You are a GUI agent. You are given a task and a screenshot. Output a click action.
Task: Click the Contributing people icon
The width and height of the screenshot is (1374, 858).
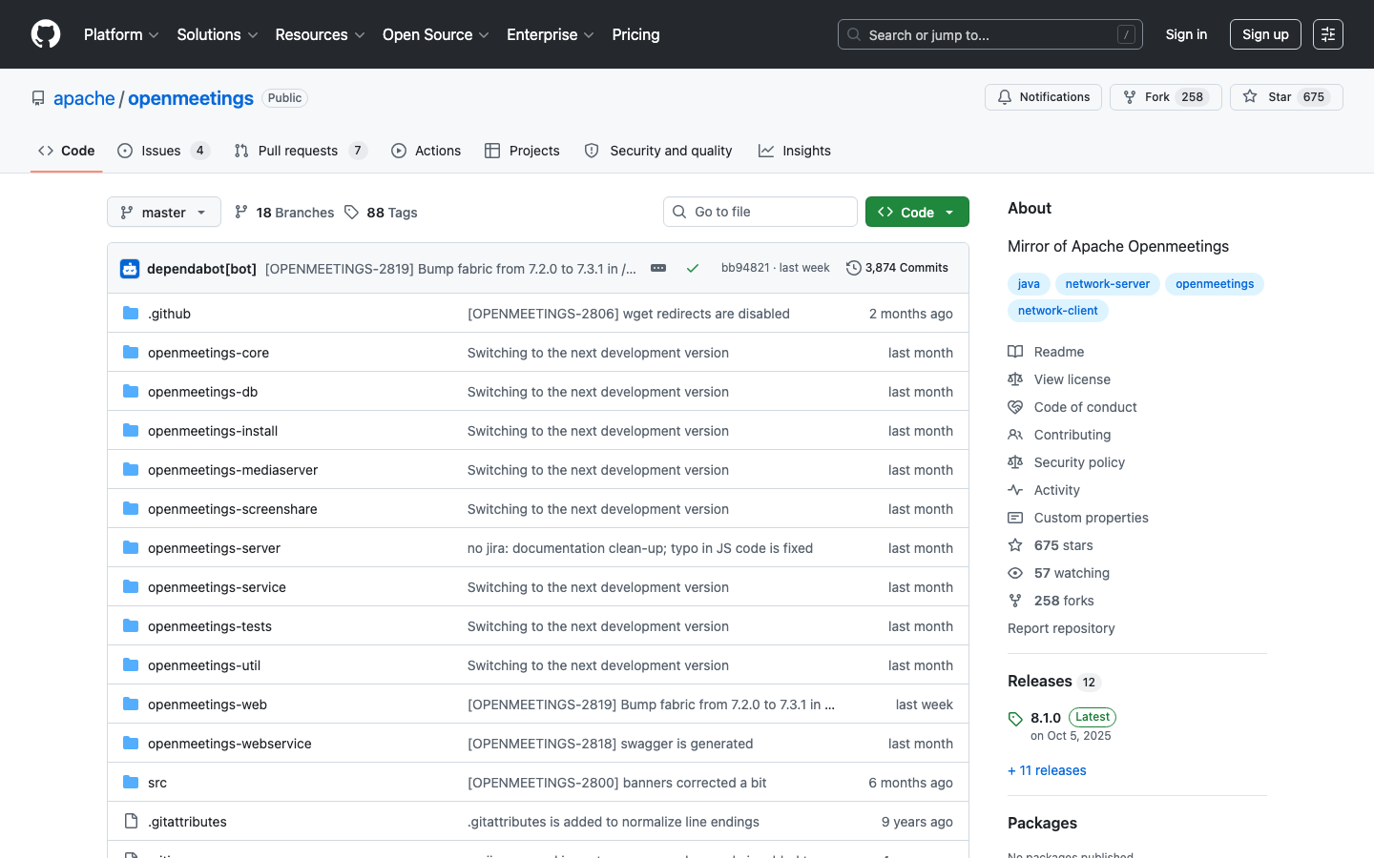click(x=1015, y=435)
